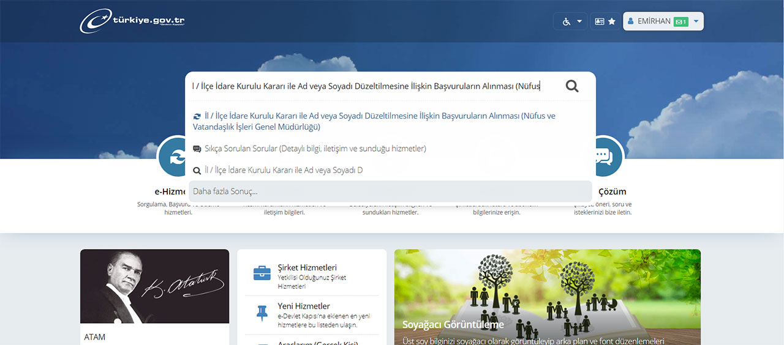Click the ID card icon in header

tap(599, 21)
